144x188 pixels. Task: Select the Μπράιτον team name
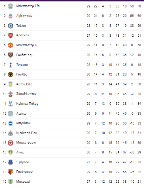(x=24, y=123)
